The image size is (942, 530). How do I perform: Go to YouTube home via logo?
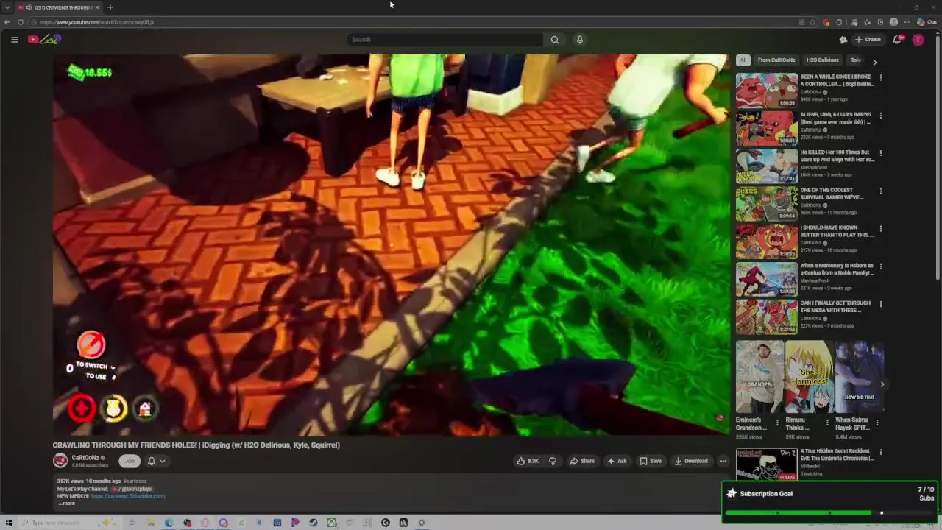[44, 40]
